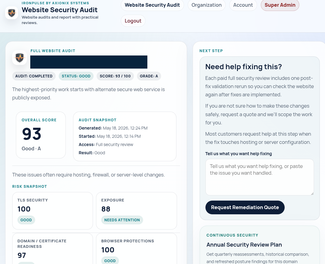Open the Website Security Audit nav tab

[x=152, y=5]
